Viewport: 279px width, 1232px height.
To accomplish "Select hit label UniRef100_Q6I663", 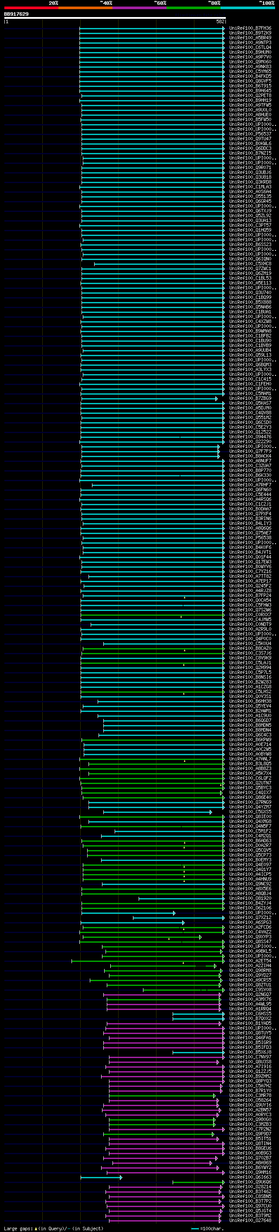I will tap(250, 1177).
